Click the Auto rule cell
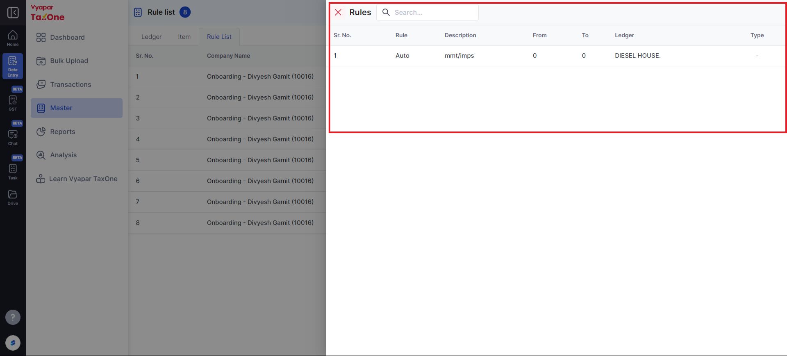This screenshot has width=787, height=356. coord(402,56)
